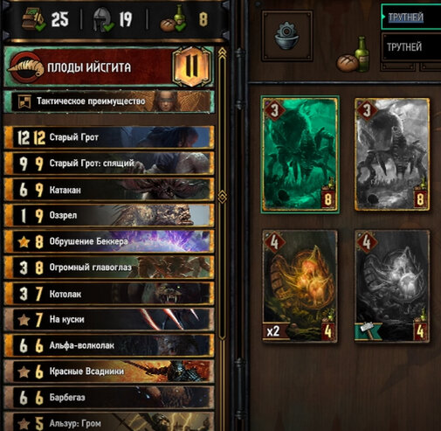441x431 pixels.
Task: Click the card count deck icon showing 25
Action: coord(32,20)
